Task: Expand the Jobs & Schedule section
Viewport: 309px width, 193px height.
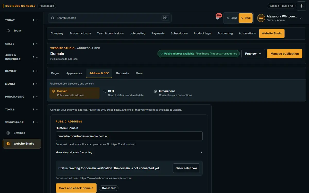Action: coord(22,57)
